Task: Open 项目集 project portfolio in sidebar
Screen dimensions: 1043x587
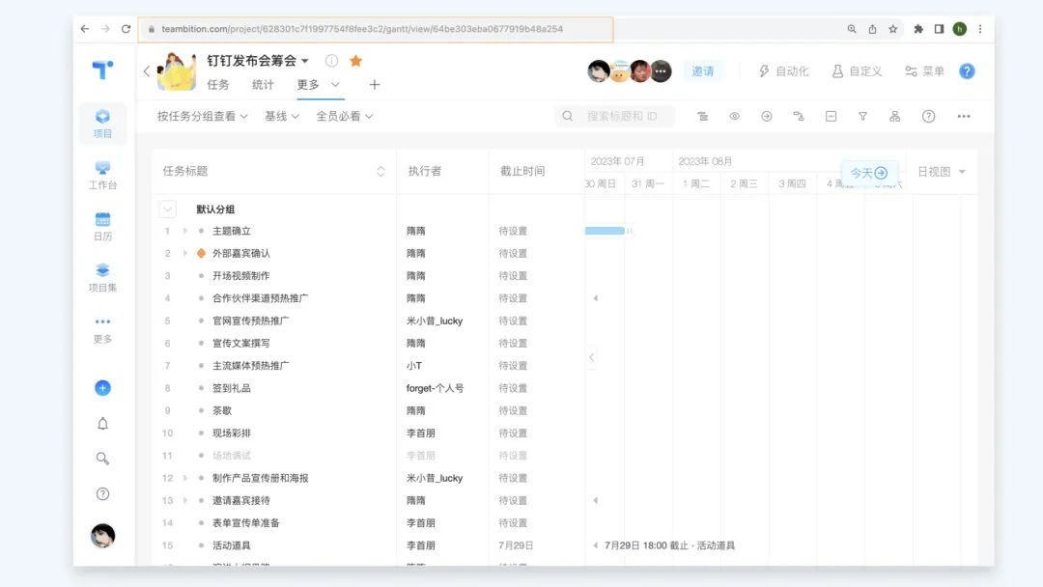Action: [102, 277]
